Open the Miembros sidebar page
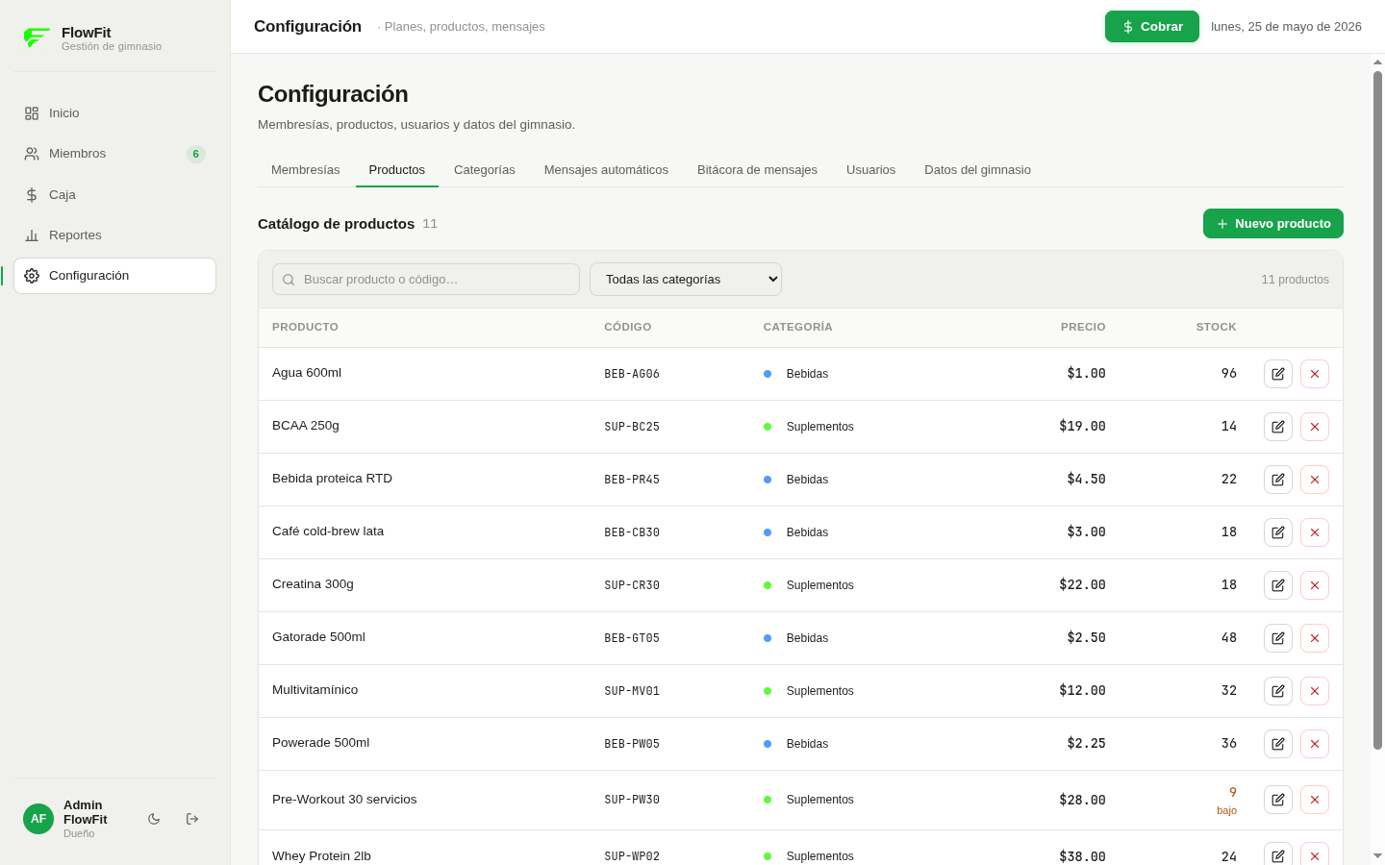Image resolution: width=1385 pixels, height=865 pixels. pos(114,154)
